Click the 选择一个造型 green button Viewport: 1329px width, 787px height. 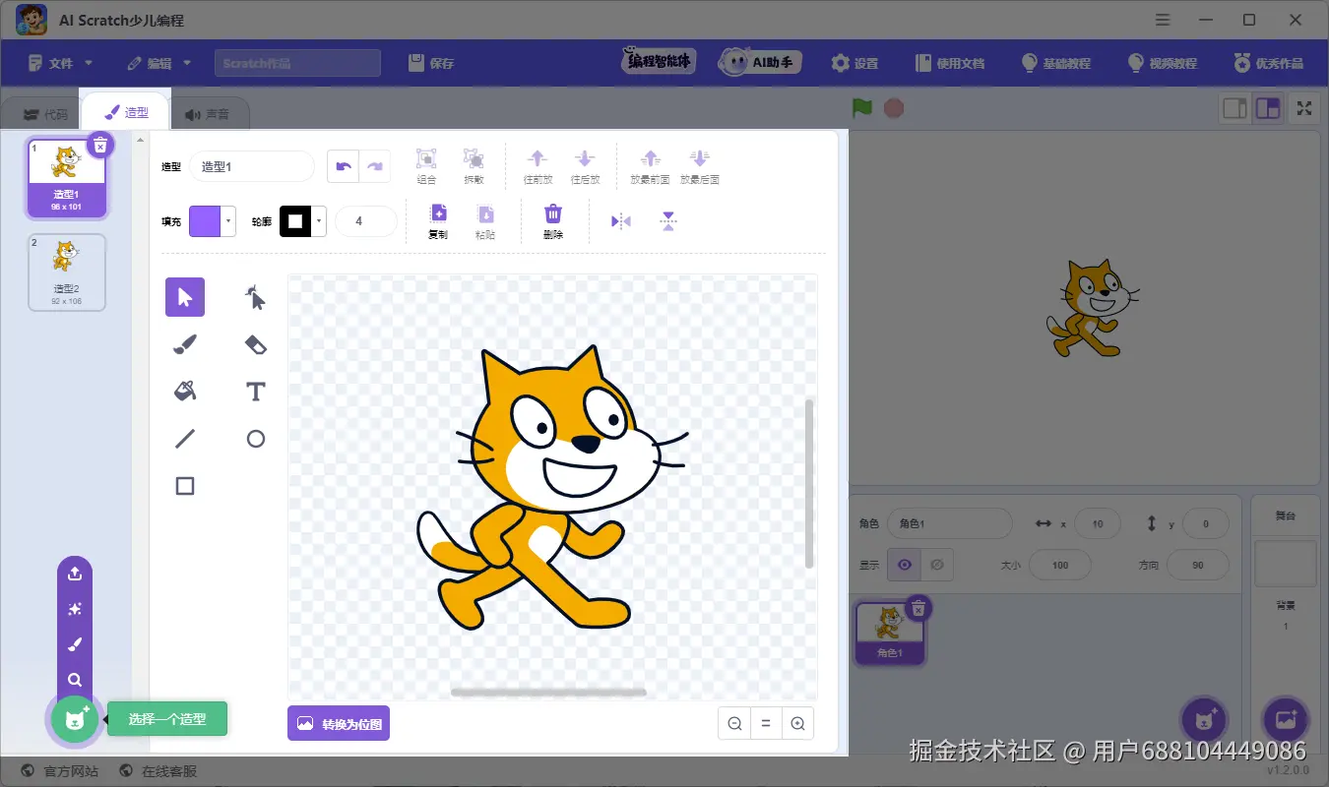pyautogui.click(x=167, y=719)
